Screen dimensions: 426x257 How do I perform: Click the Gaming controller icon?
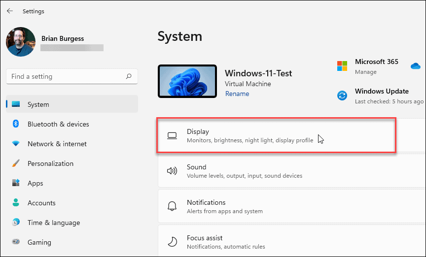16,242
